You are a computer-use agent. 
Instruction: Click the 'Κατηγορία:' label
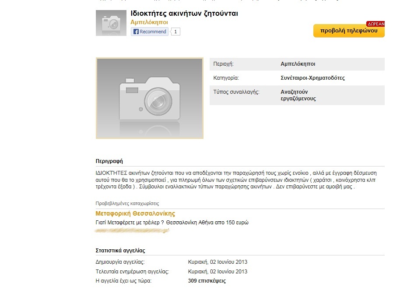tap(226, 78)
